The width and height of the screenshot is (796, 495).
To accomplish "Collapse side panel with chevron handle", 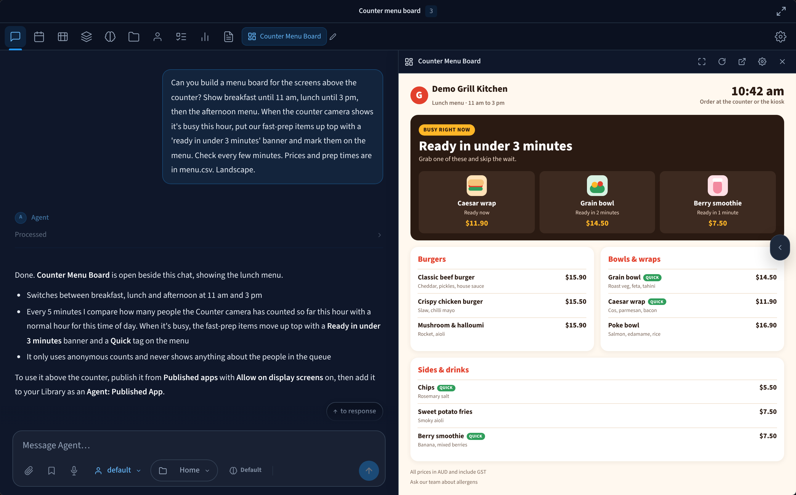I will tap(780, 248).
